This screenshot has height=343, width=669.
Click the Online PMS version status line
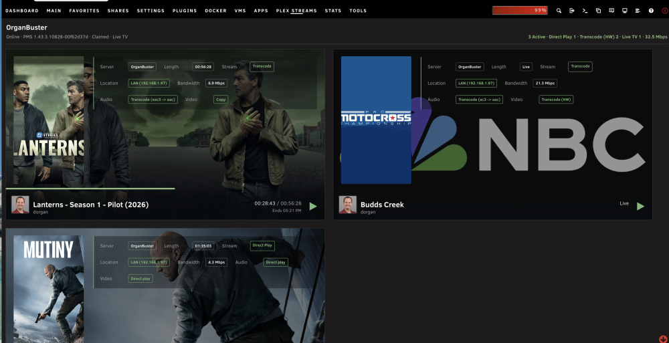pos(66,37)
